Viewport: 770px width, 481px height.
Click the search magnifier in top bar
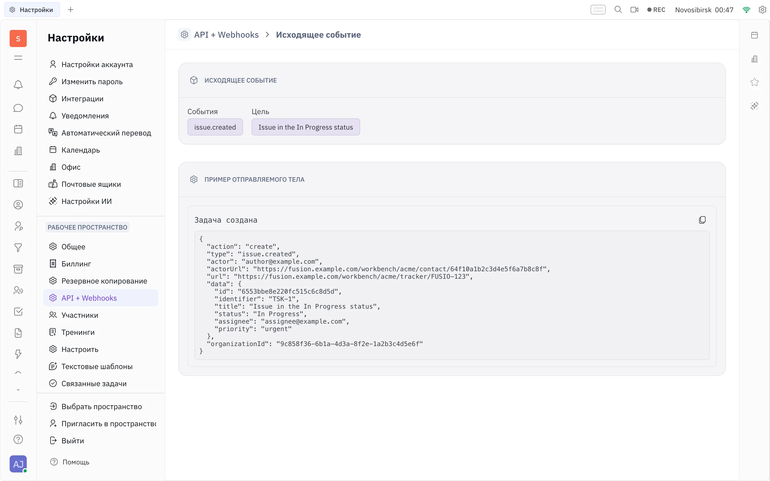(x=618, y=10)
